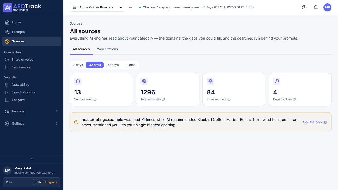Image resolution: width=338 pixels, height=190 pixels.
Task: Click the info icon next to From your site
Action: pos(229,99)
